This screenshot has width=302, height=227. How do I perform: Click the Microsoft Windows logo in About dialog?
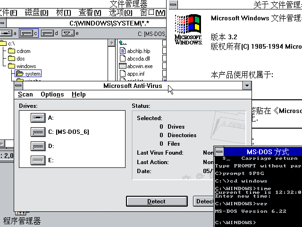coord(188,29)
